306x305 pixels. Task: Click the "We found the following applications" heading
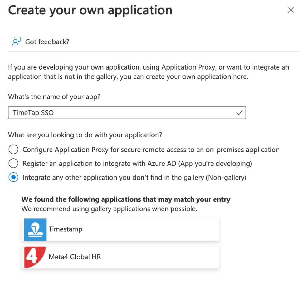coord(125,199)
